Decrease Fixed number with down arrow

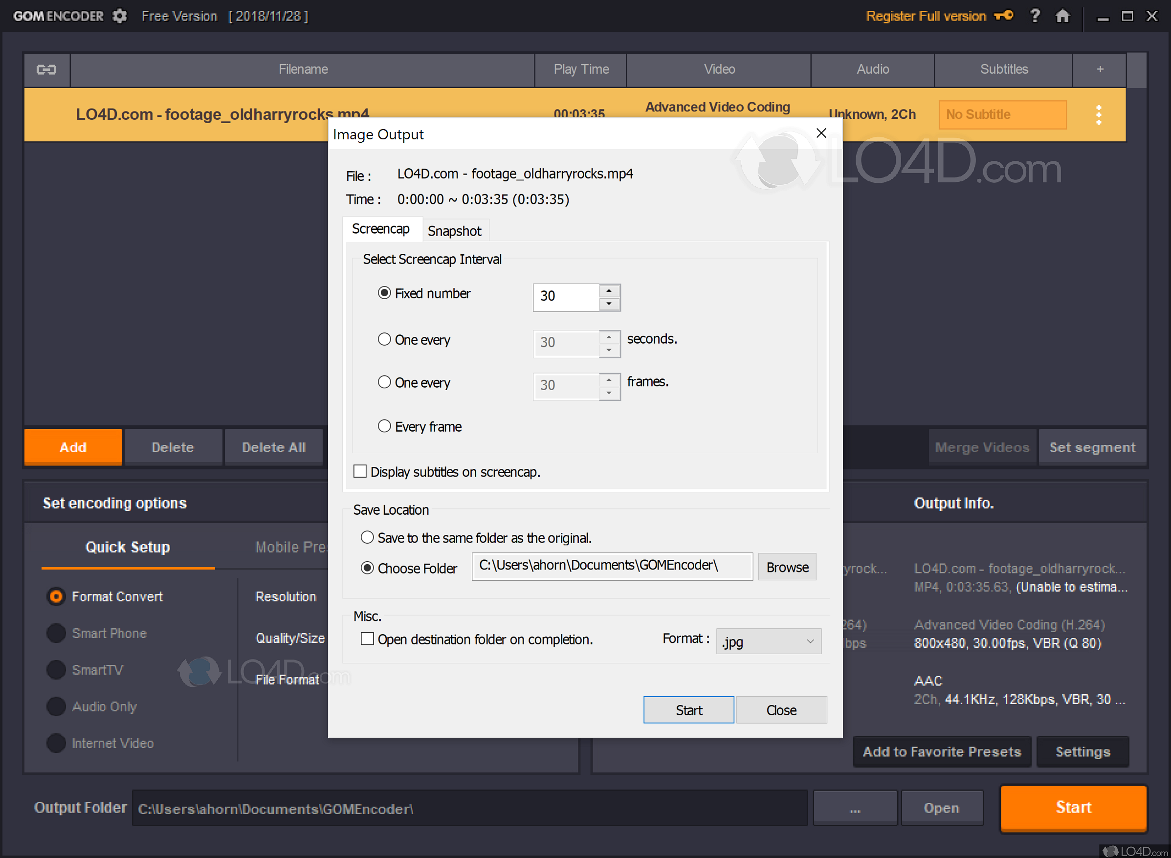coord(609,304)
